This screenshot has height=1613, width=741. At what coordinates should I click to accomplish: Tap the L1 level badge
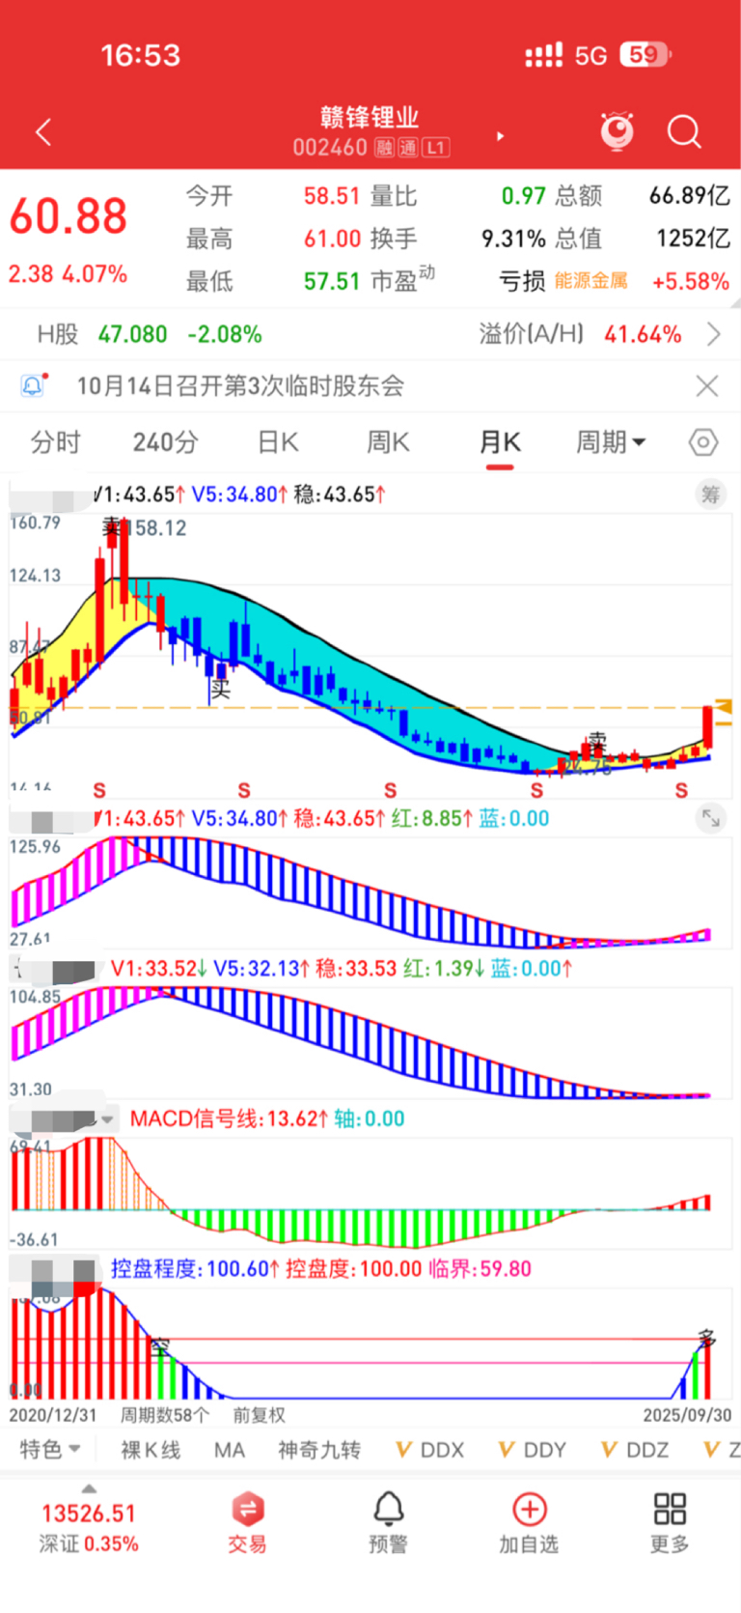point(436,148)
